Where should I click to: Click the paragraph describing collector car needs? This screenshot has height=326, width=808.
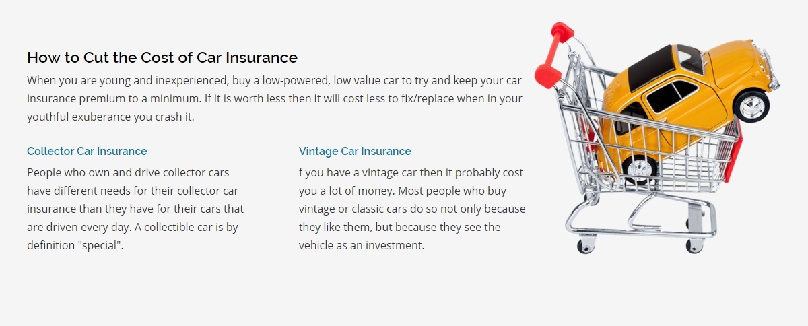click(135, 209)
